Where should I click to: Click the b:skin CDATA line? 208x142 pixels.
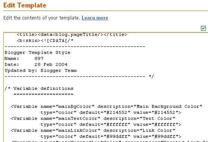coord(45,40)
